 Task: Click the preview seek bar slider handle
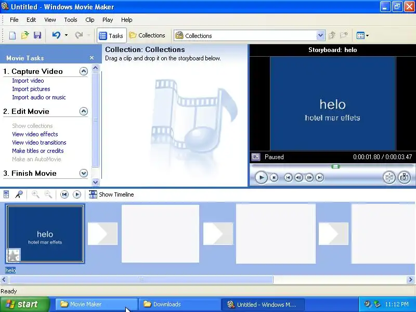point(335,166)
